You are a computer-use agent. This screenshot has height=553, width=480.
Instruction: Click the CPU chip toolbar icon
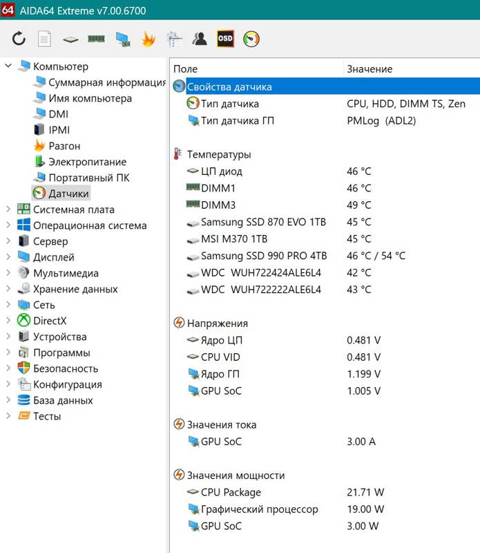pyautogui.click(x=70, y=39)
